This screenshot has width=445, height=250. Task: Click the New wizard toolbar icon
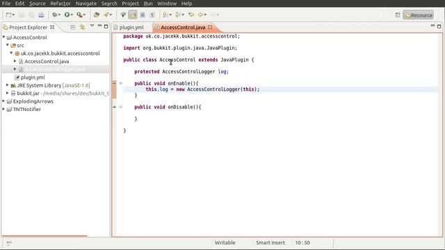[8, 15]
